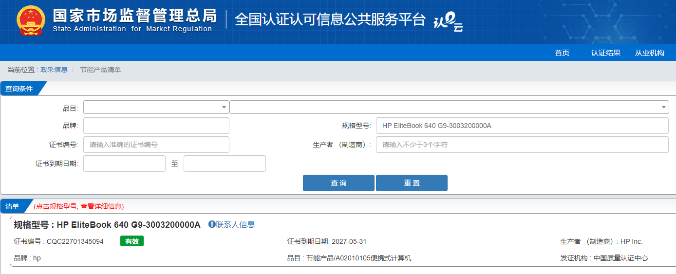The height and width of the screenshot is (274, 676).
Task: Click the green 有效 status badge
Action: click(132, 241)
